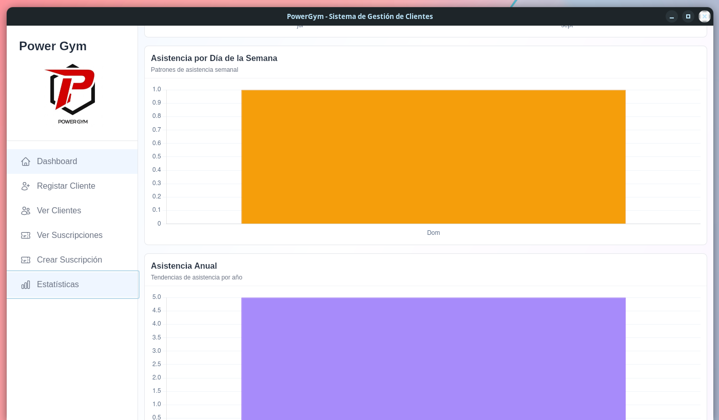Click the red Power Gym logo
Image resolution: width=719 pixels, height=420 pixels.
click(x=72, y=94)
